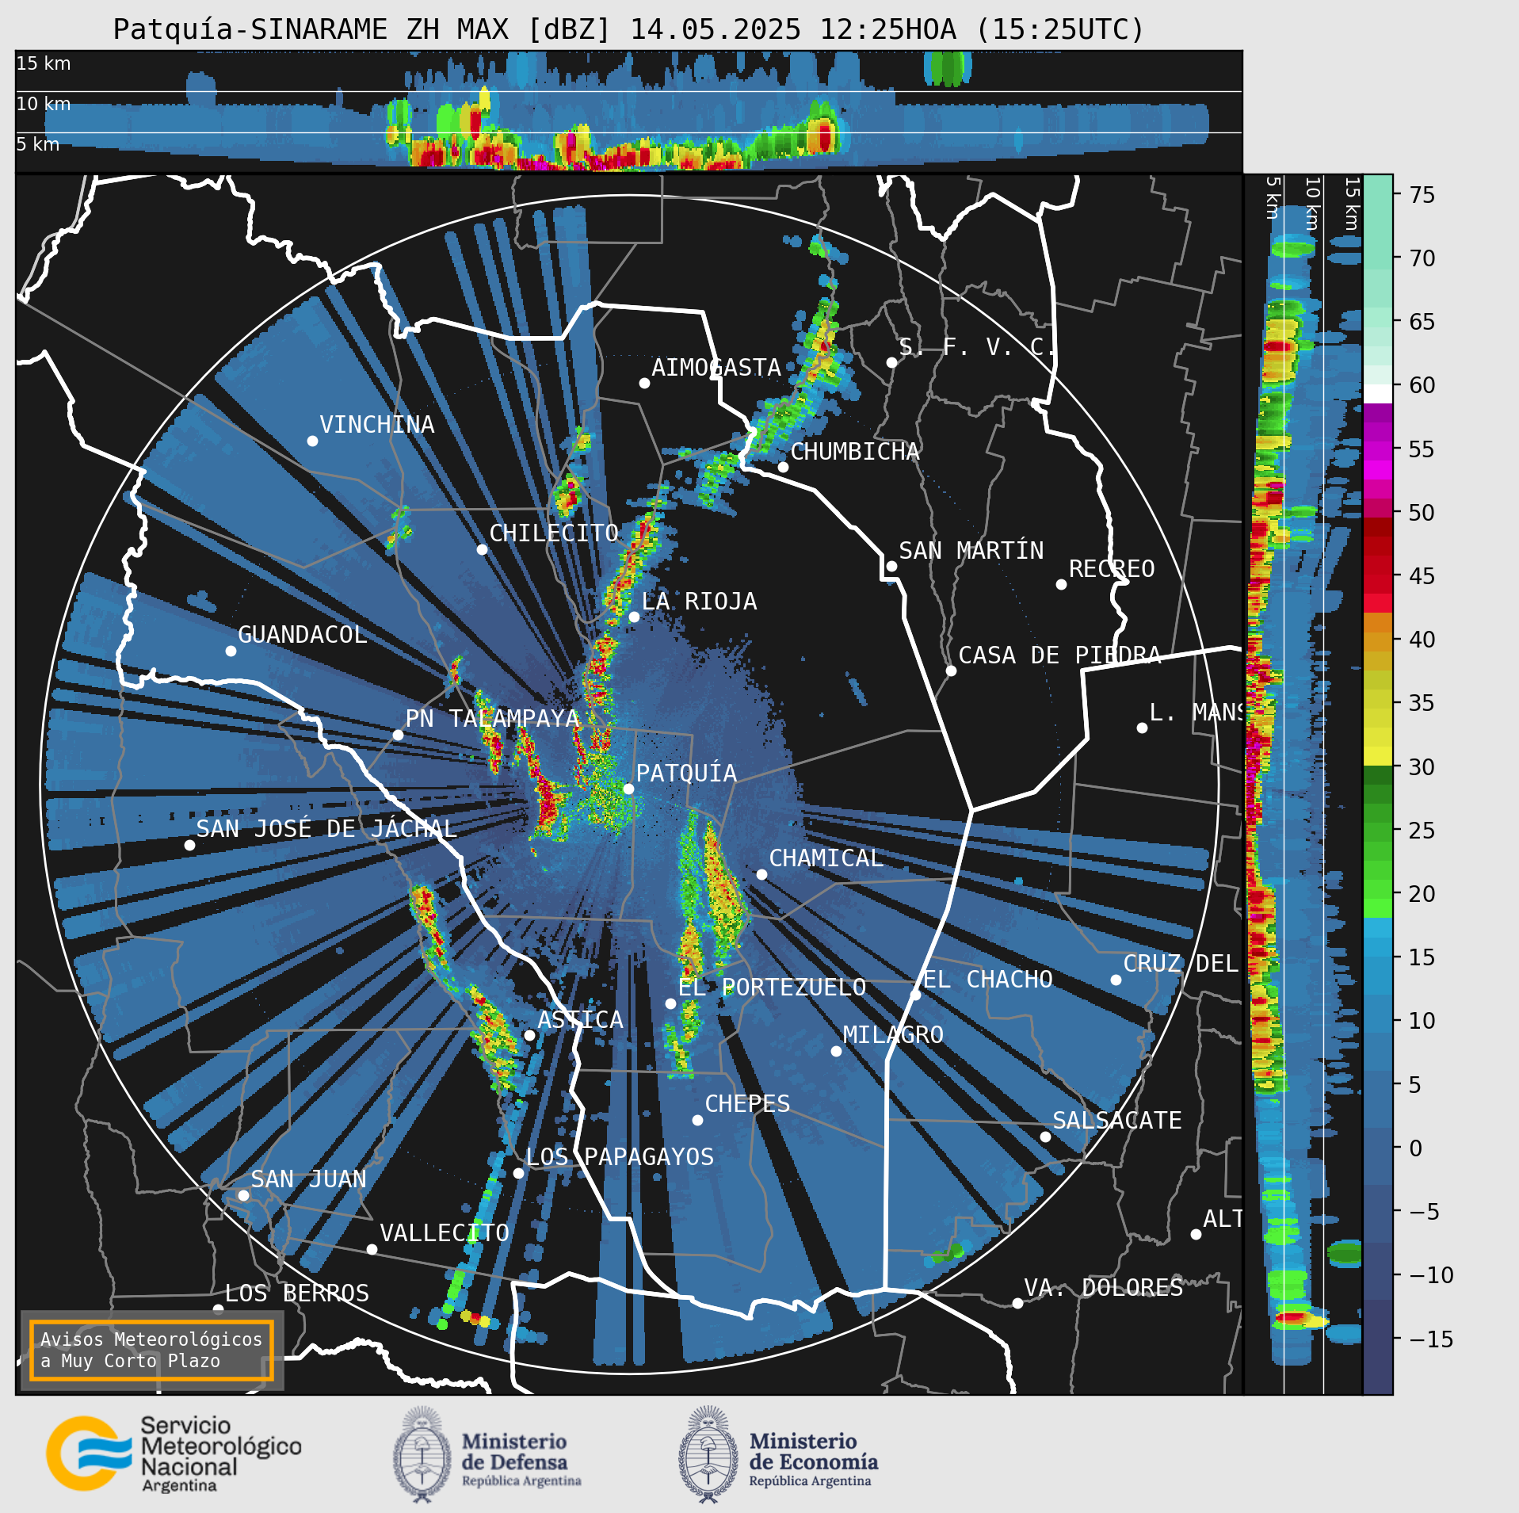Image resolution: width=1519 pixels, height=1513 pixels.
Task: Click the GUANDACOL label
Action: point(302,634)
